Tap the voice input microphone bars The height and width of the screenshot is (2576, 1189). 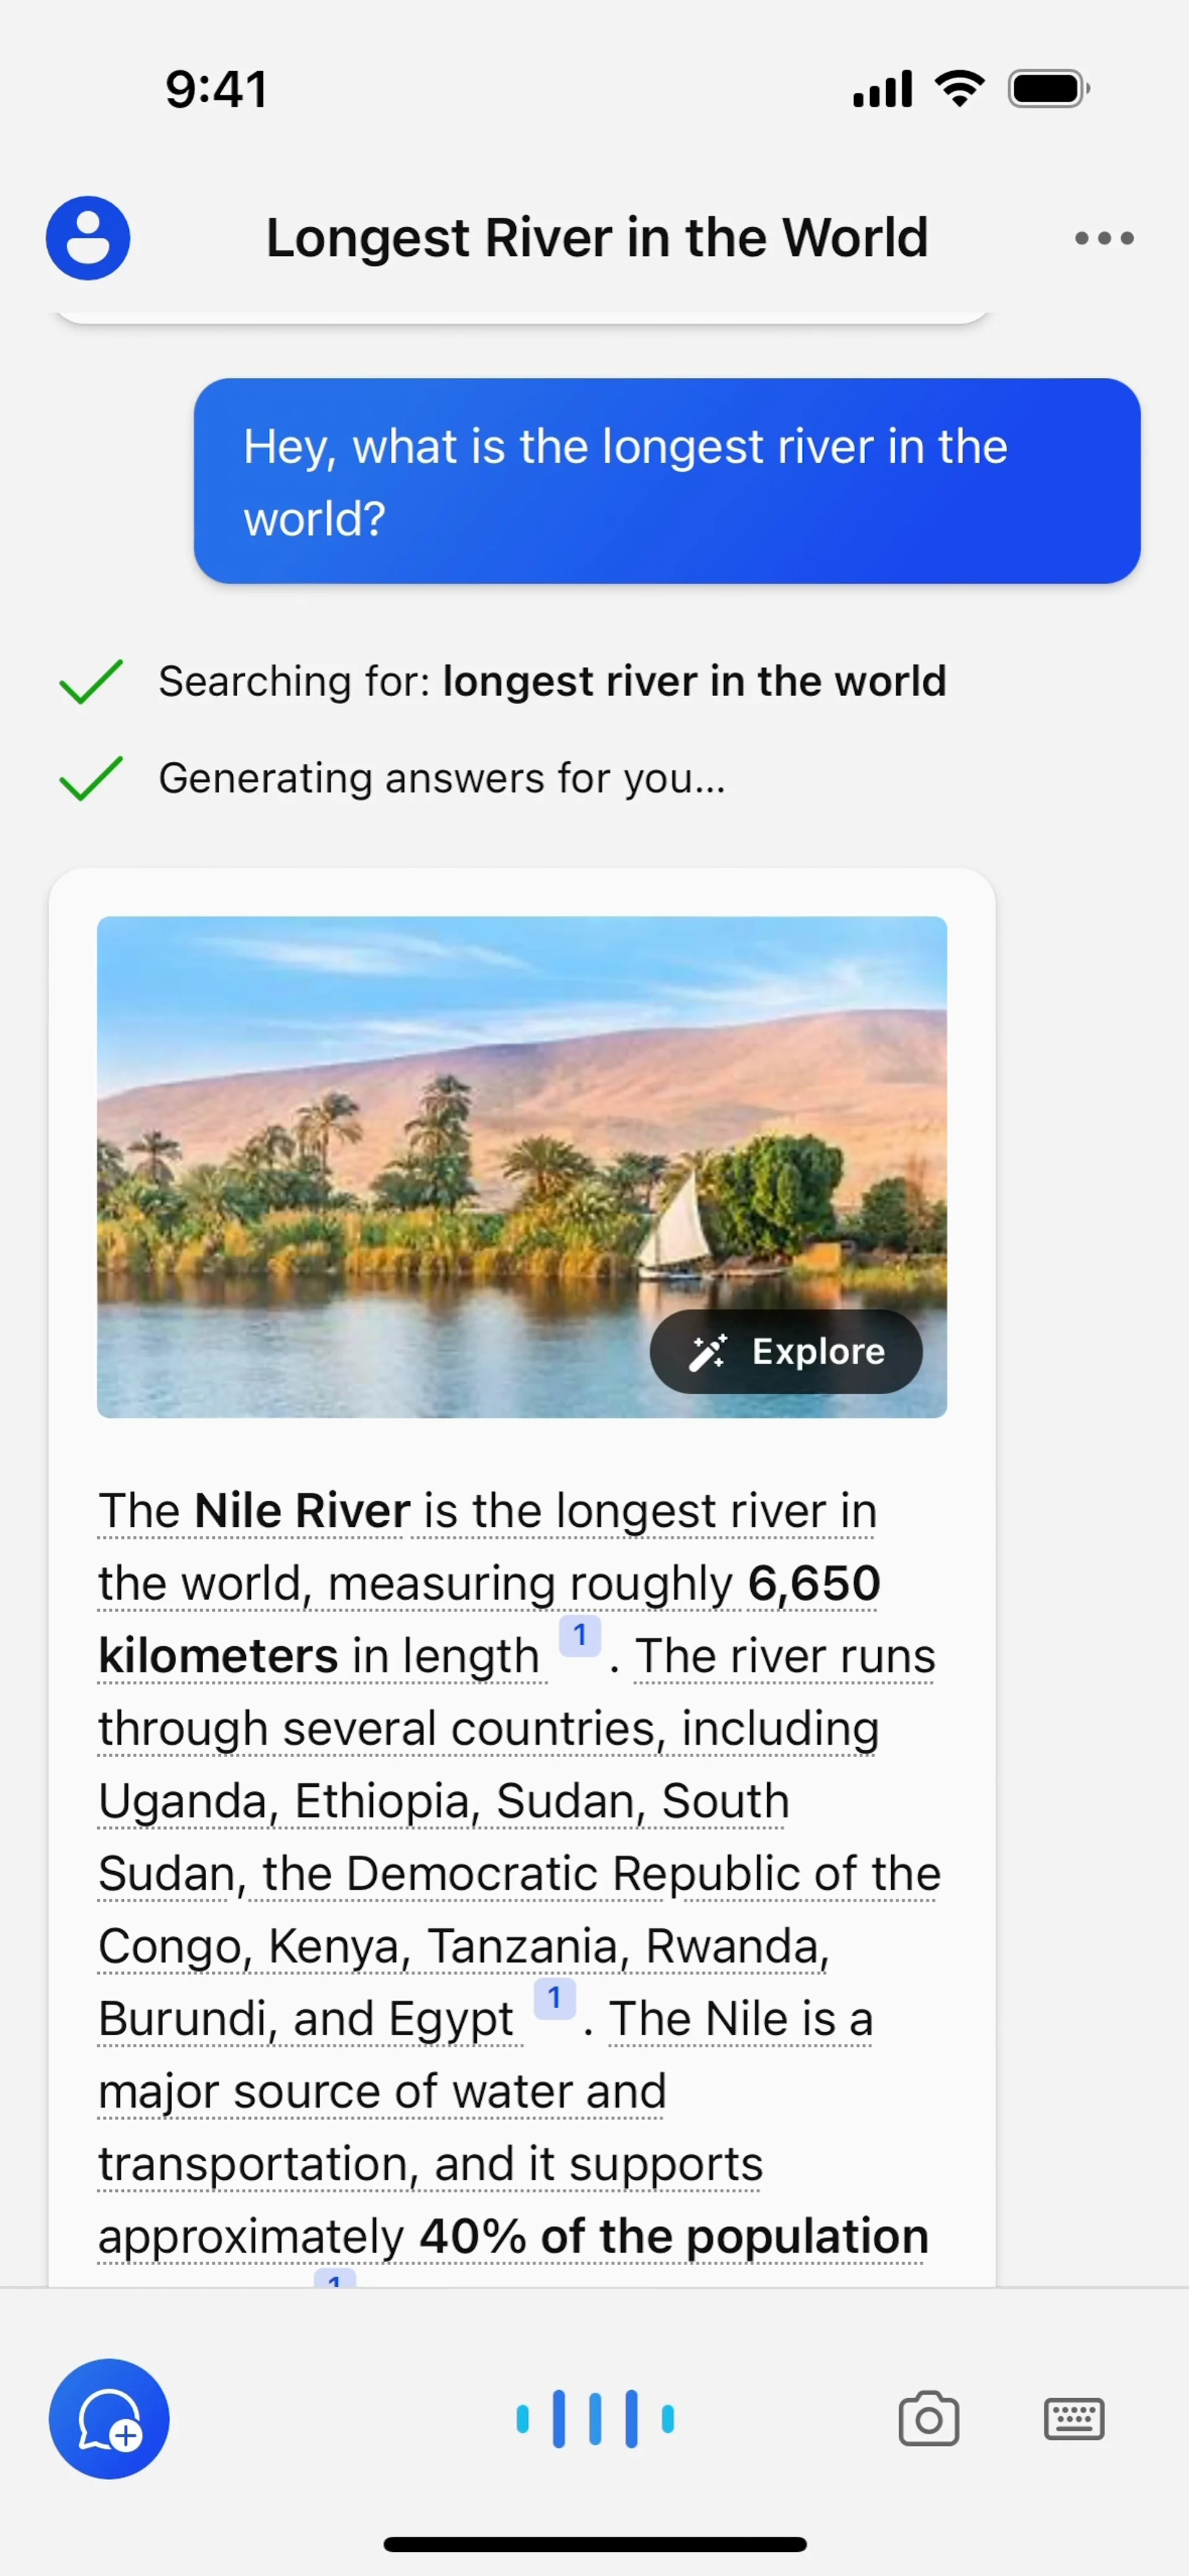click(595, 2418)
